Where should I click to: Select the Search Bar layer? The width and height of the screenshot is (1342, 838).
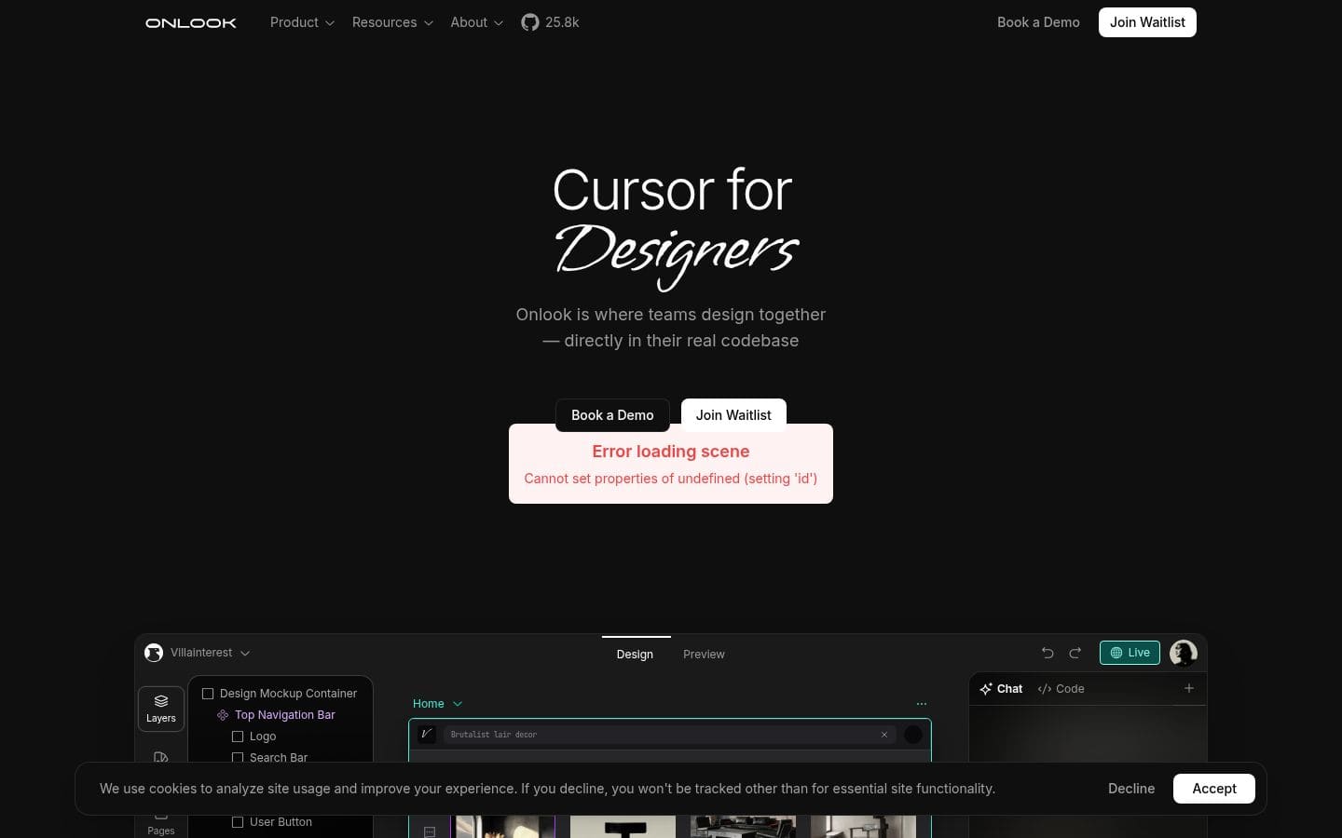click(279, 758)
